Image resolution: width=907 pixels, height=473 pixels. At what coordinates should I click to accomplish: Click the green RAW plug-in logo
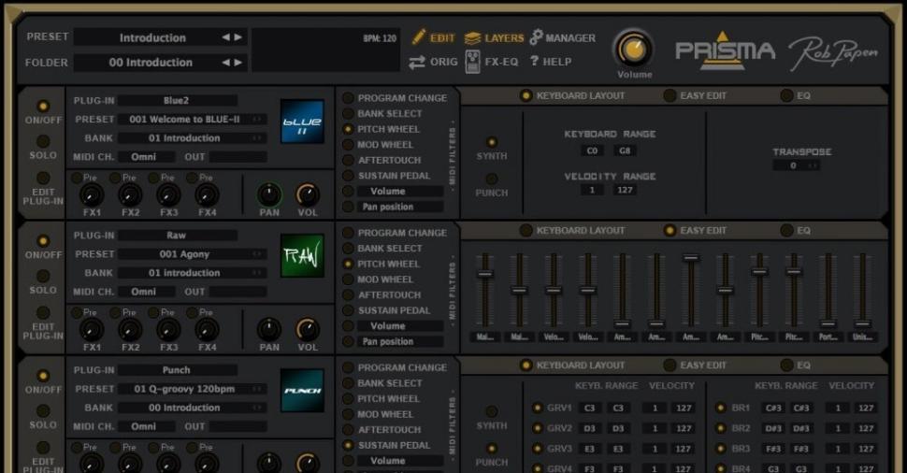point(302,256)
